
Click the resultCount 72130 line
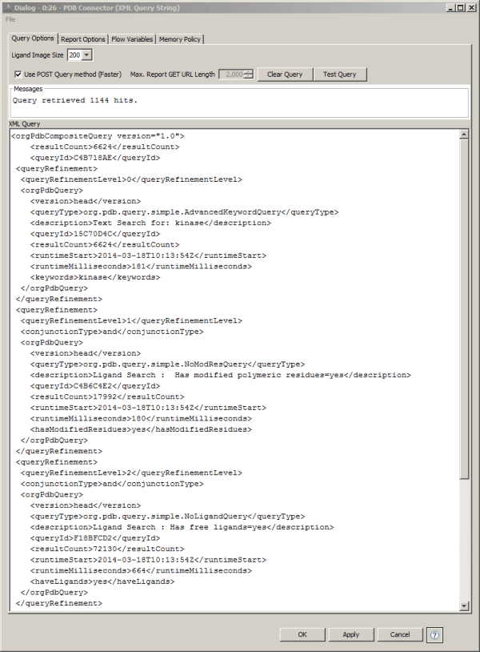point(107,549)
